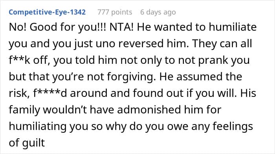Open the Competitive-Eye-1342 user profile

coord(47,12)
